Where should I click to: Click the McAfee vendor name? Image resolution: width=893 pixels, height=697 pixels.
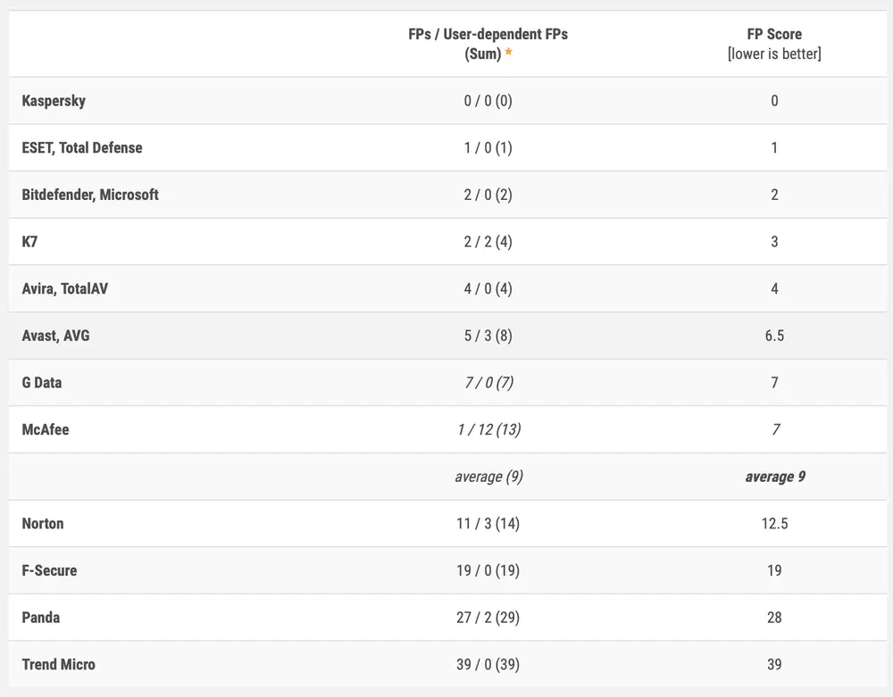click(46, 429)
